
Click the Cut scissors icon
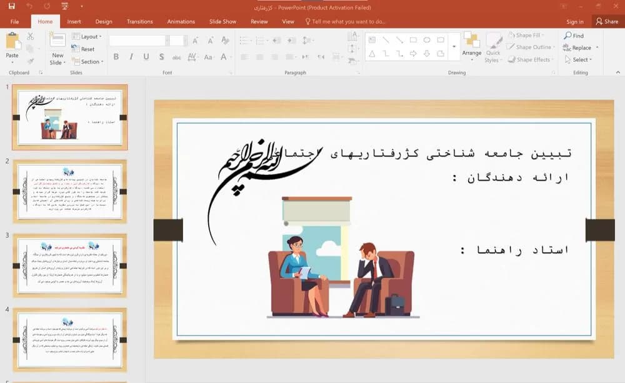pyautogui.click(x=30, y=37)
